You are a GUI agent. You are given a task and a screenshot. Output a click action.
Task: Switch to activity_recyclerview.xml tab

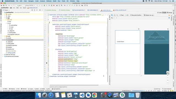[x=120, y=10]
